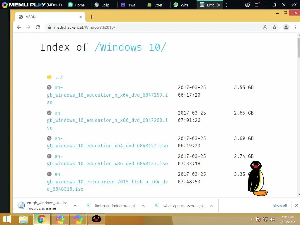Open a new Chrome tab
The height and width of the screenshot is (225, 300).
tap(92, 17)
